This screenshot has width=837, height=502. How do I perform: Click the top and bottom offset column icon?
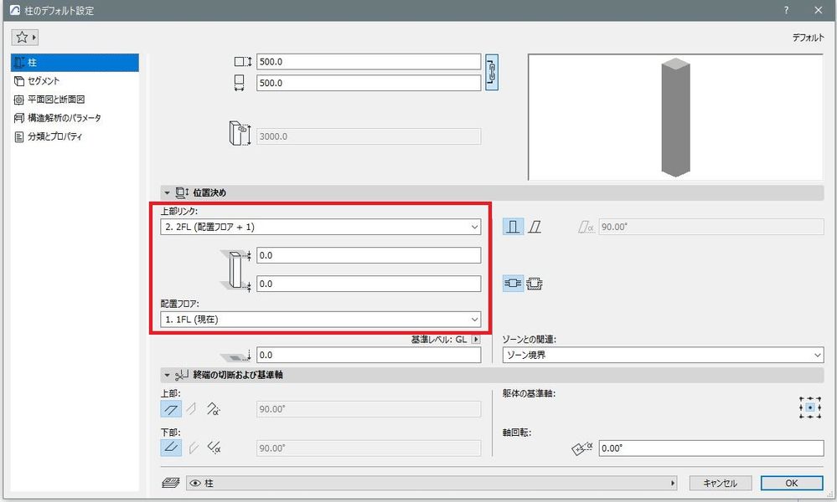(x=235, y=270)
